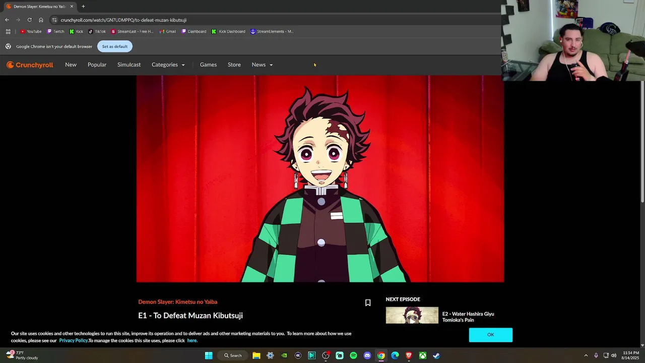Viewport: 645px width, 363px height.
Task: Click the next episode thumbnail
Action: pos(412,316)
